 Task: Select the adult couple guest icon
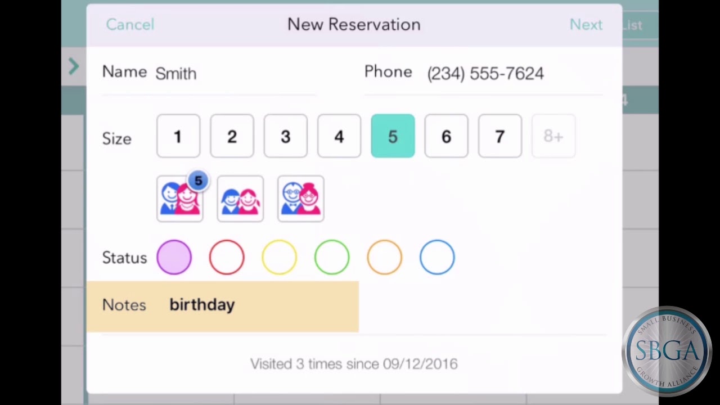180,199
